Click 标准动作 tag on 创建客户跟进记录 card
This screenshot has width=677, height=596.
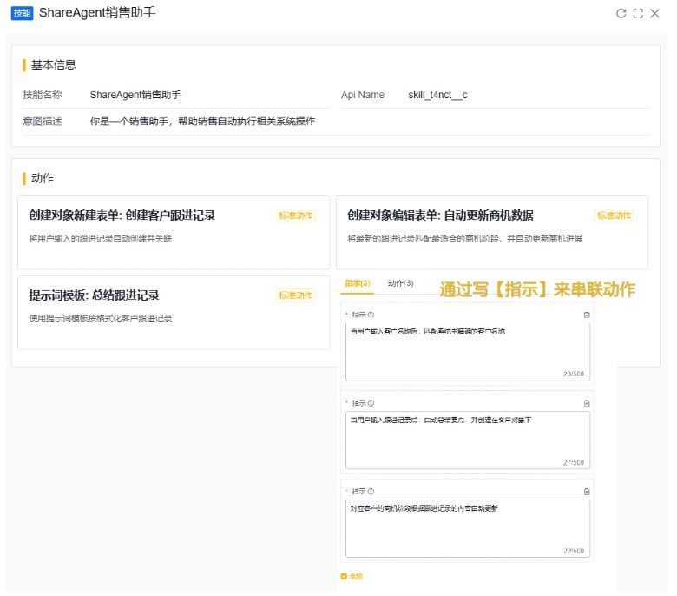[x=296, y=215]
